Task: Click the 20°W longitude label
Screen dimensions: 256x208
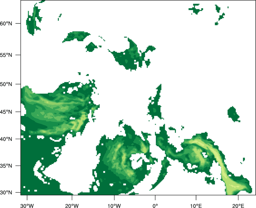Action: tap(72, 206)
